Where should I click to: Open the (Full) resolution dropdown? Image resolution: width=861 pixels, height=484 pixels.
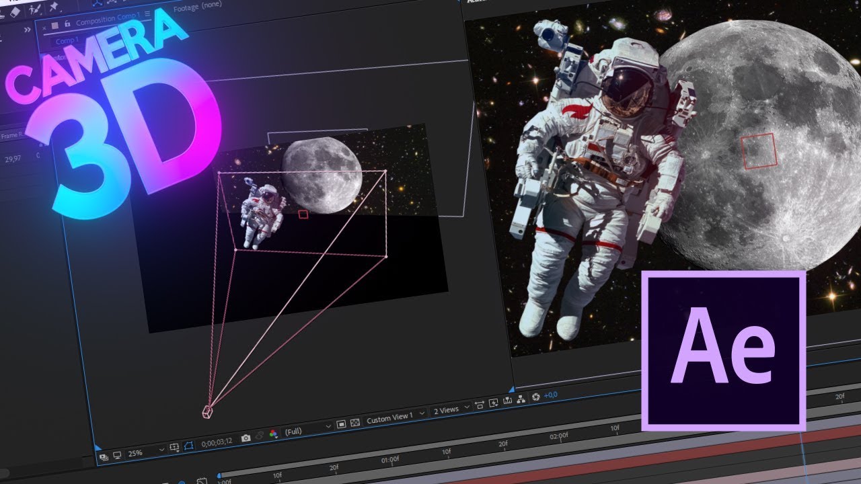click(308, 429)
